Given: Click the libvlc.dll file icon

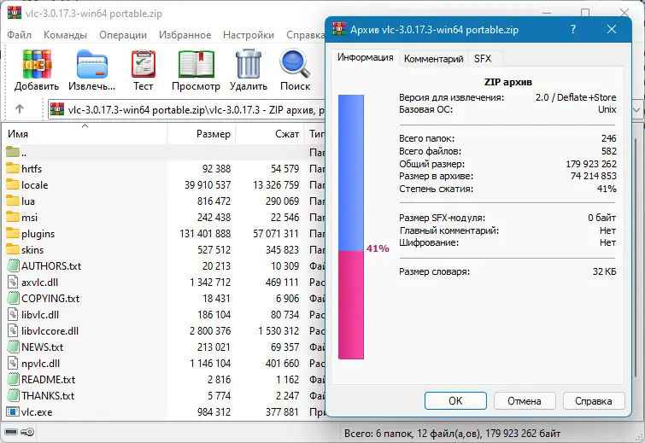Looking at the screenshot, I should (13, 314).
